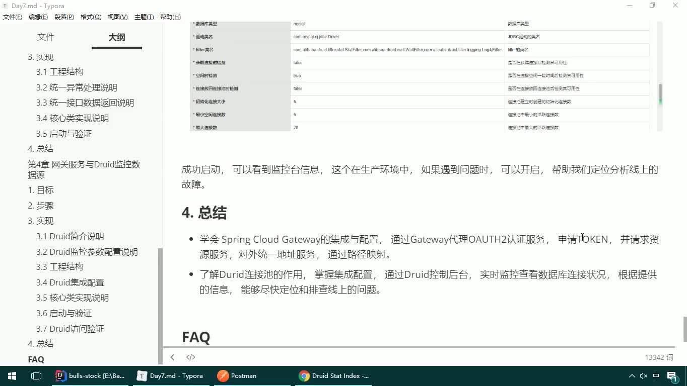687x386 pixels.
Task: Go to 3.4 Druid集成配置 in outline
Action: pyautogui.click(x=70, y=282)
